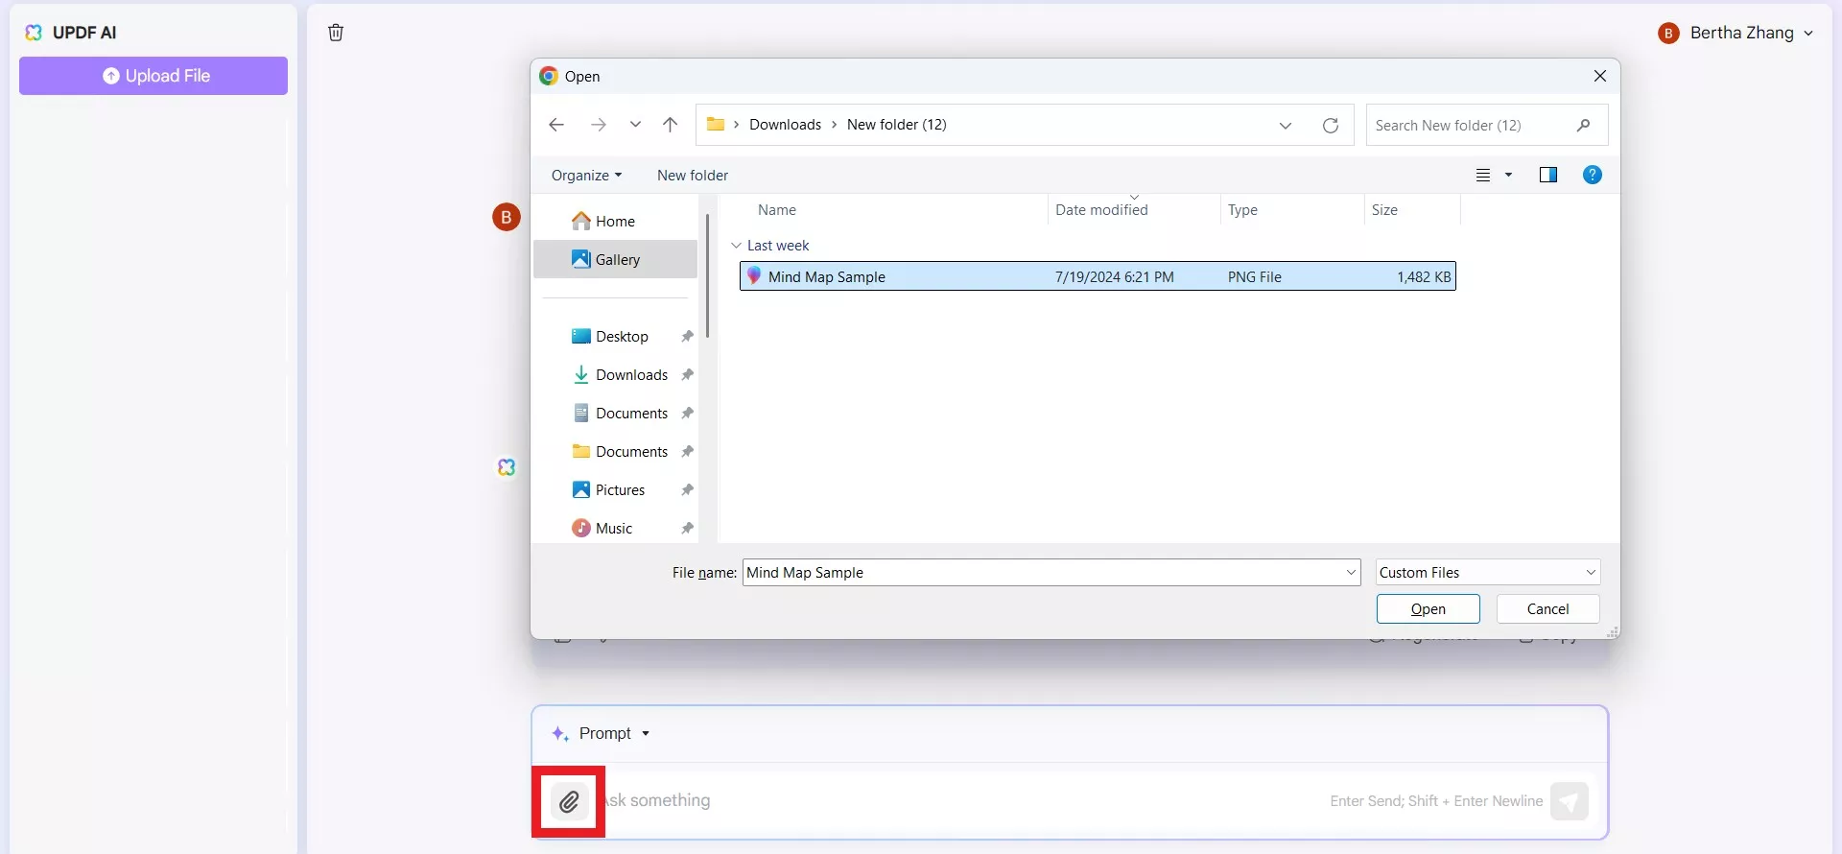The height and width of the screenshot is (854, 1842).
Task: Open Bertha Zhang account menu
Action: pyautogui.click(x=1736, y=33)
